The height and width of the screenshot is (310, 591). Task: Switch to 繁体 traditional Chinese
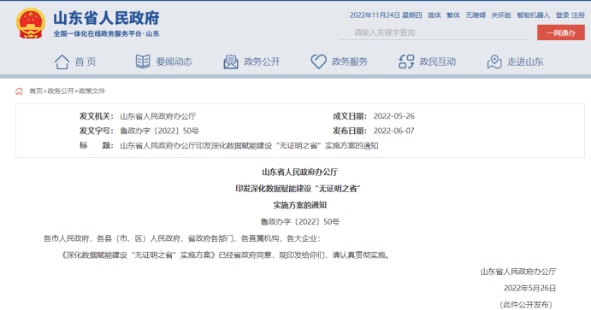click(x=453, y=15)
